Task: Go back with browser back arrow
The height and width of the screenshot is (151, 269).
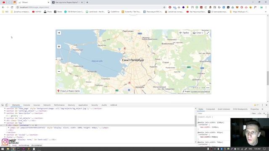Action: [x=3, y=7]
